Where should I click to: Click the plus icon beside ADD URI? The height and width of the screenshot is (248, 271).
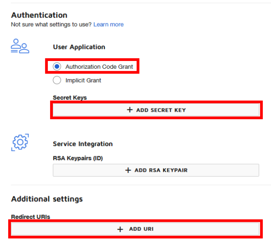(x=120, y=229)
